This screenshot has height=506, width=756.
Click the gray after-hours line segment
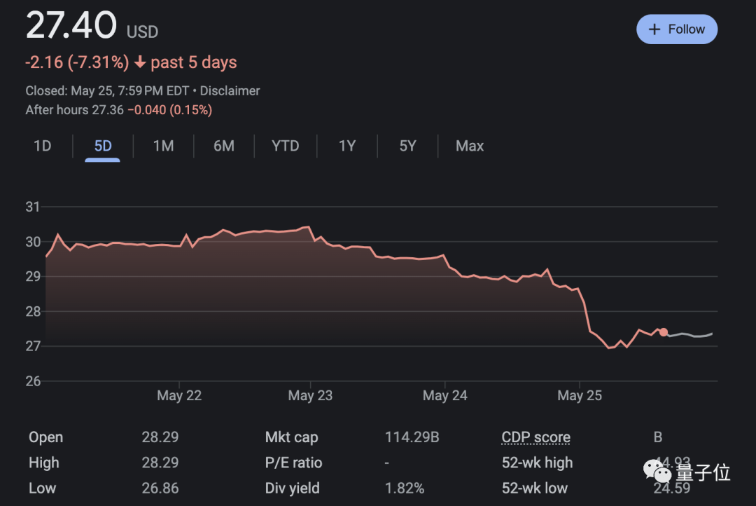(690, 334)
